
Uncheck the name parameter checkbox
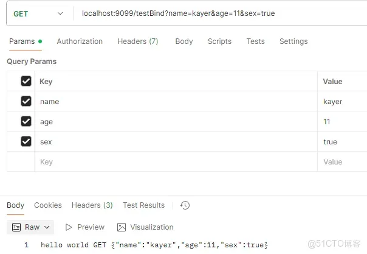point(26,101)
